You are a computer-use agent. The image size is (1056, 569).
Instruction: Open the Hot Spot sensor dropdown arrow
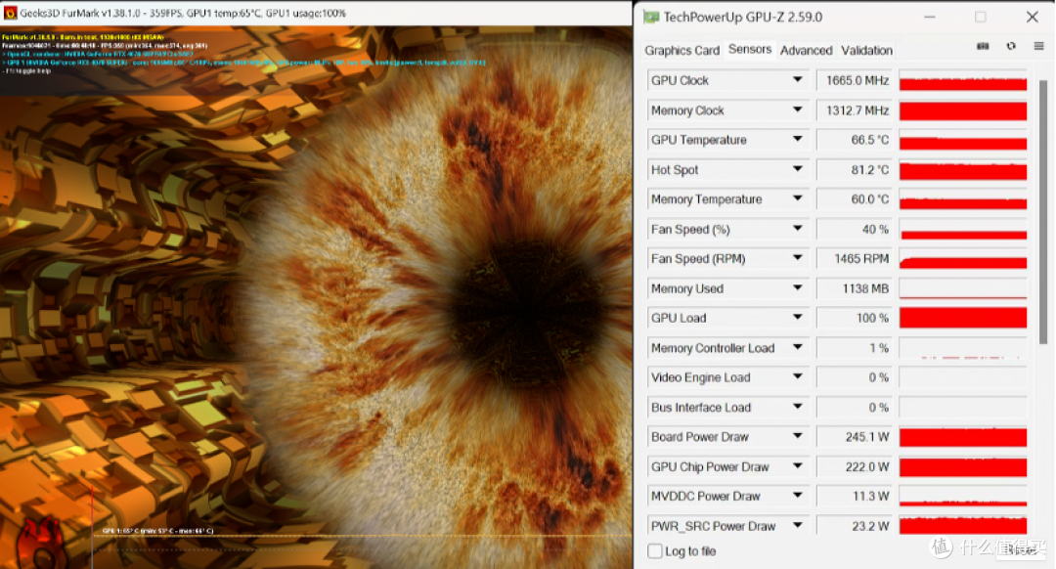(798, 170)
